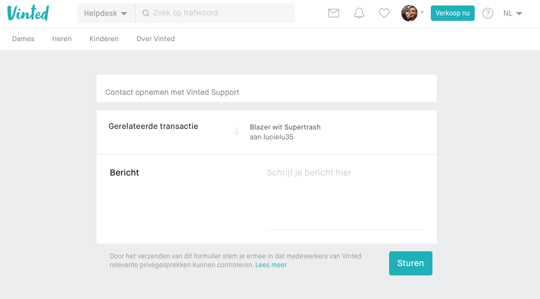Open favorites via the heart icon
540x299 pixels.
[x=384, y=13]
